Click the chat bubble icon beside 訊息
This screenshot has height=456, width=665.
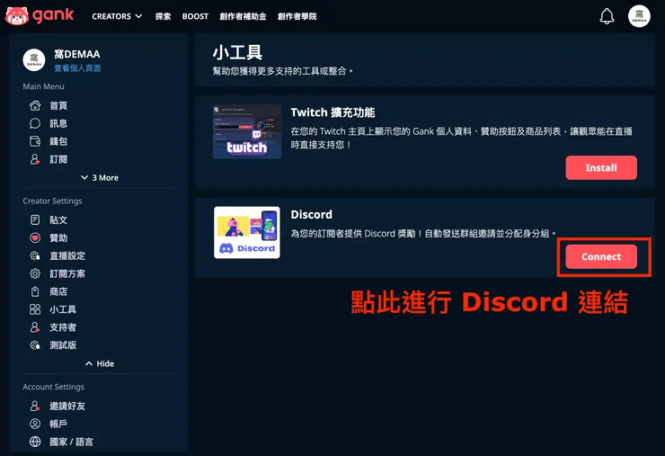(35, 123)
